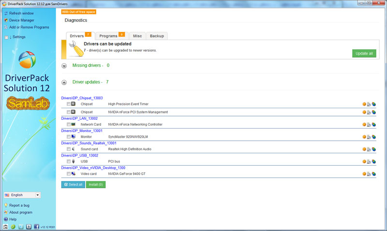
Task: Switch to the Drivers tab
Action: (x=80, y=36)
